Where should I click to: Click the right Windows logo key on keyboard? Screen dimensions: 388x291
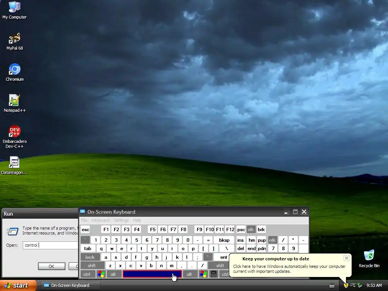pos(203,274)
